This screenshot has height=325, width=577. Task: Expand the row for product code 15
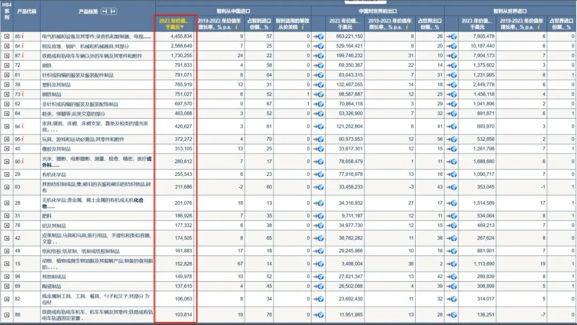click(6, 264)
